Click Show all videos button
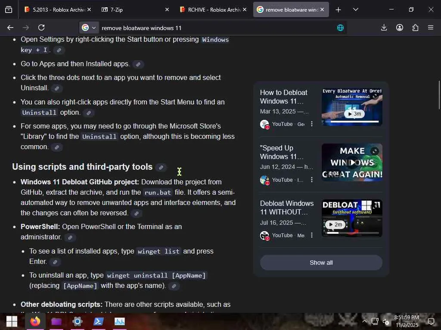This screenshot has height=330, width=441. pos(321,263)
